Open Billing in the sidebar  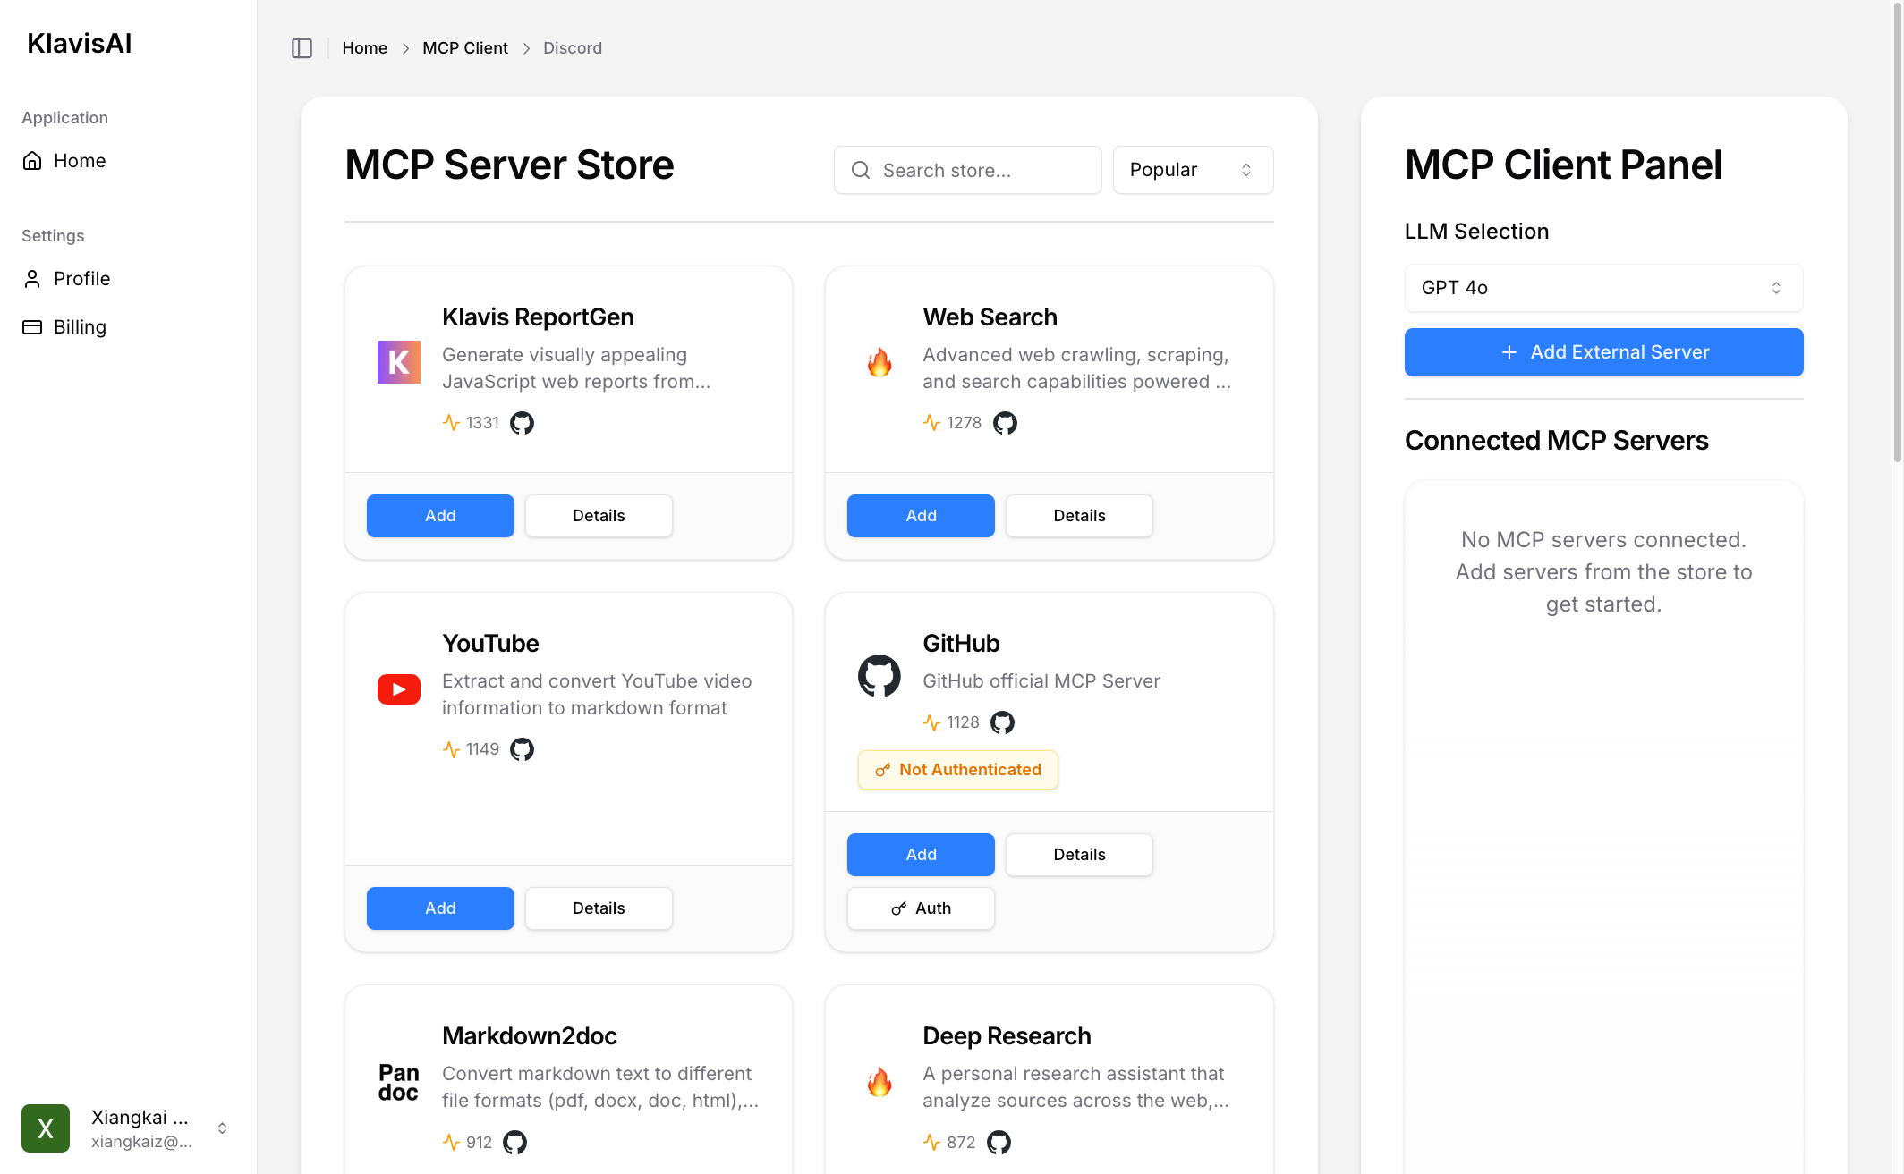coord(80,327)
